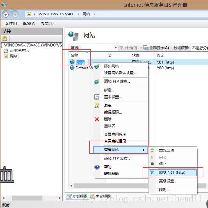This screenshot has width=208, height=208.
Task: Click connections pane scroll left arrow
Action: (x=4, y=198)
